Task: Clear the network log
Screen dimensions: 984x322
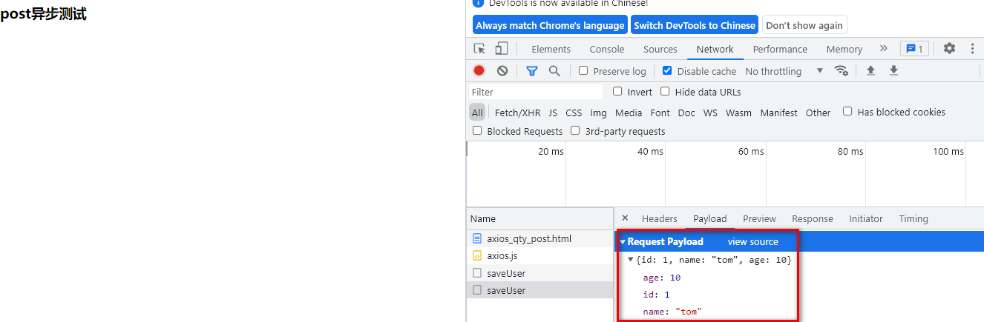Action: [502, 70]
